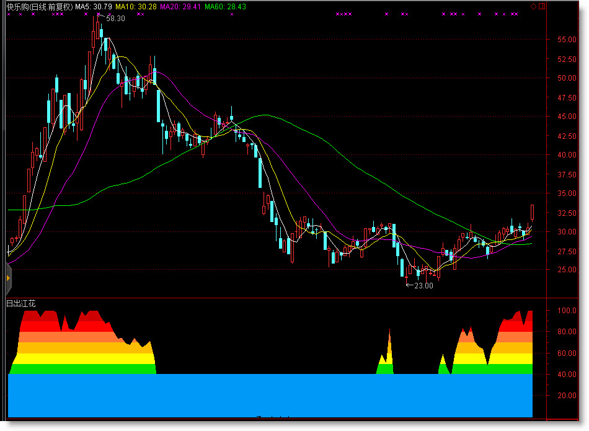Screen dimensions: 589x431
Task: Select the MA5 moving average label
Action: (x=94, y=7)
